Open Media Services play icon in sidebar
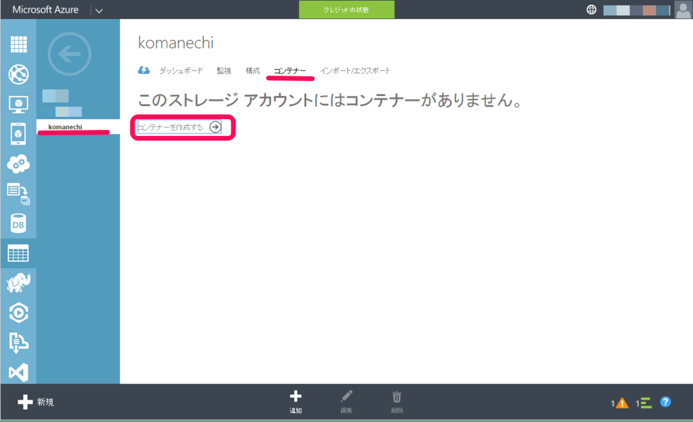This screenshot has width=693, height=422. point(18,312)
